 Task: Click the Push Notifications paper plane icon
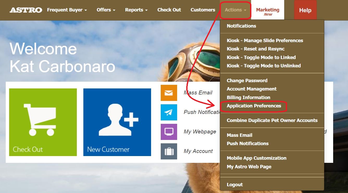169,112
